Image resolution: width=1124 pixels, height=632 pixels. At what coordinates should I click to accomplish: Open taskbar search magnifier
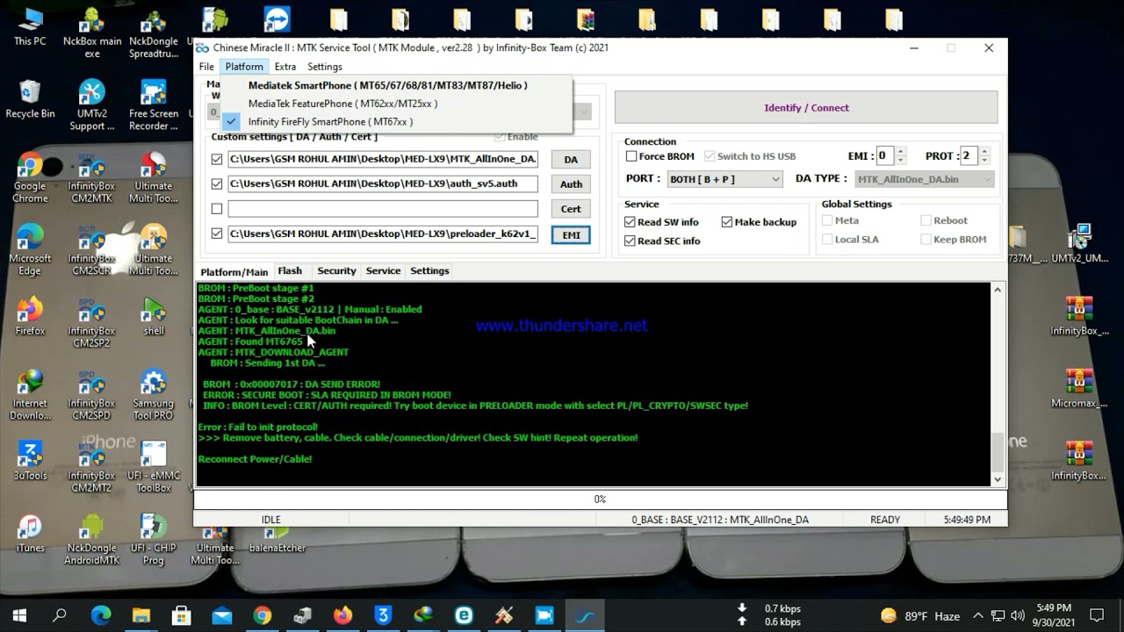click(60, 615)
